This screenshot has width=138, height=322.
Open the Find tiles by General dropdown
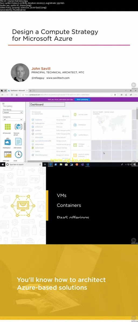click(x=13, y=112)
